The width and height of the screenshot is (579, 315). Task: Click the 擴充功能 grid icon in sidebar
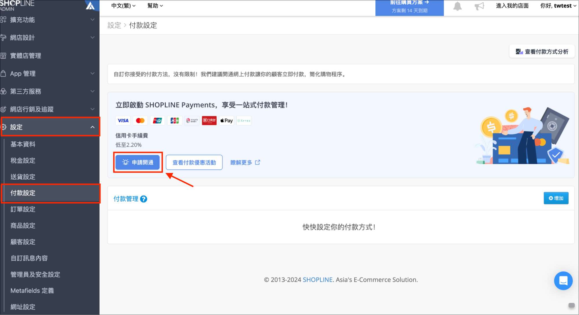pos(3,20)
